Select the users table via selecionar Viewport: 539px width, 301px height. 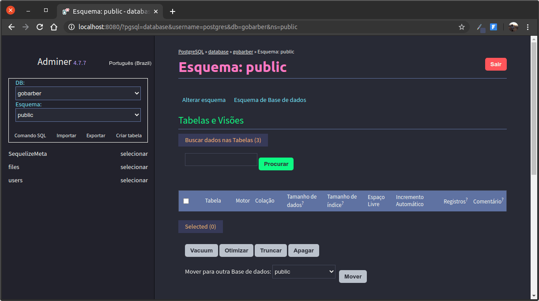[x=133, y=180]
